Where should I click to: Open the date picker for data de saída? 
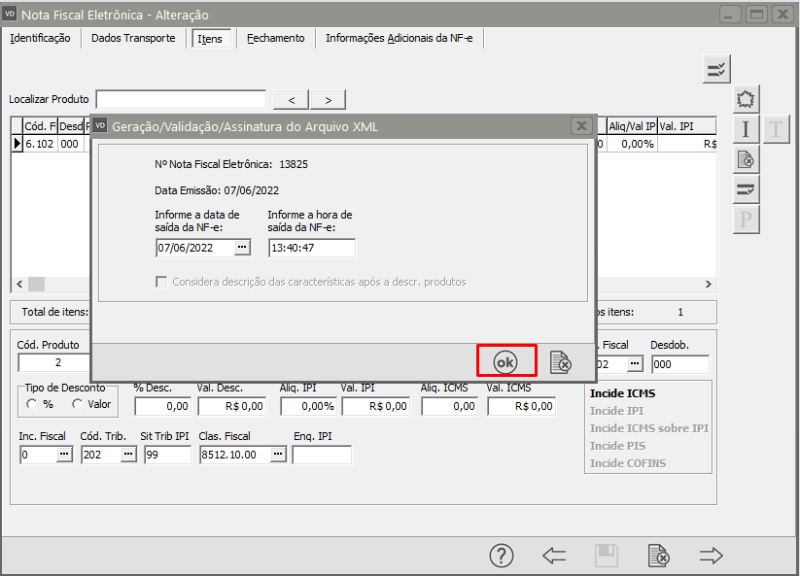click(243, 248)
